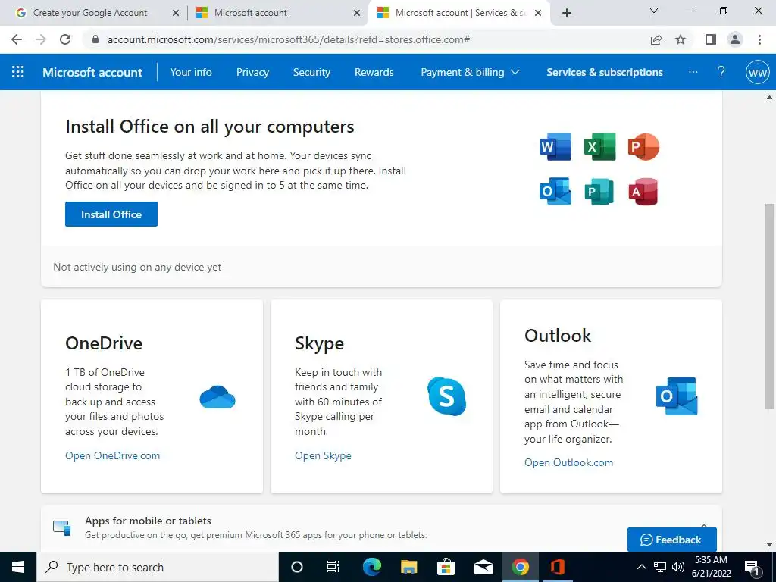Click the Install Office button

111,214
